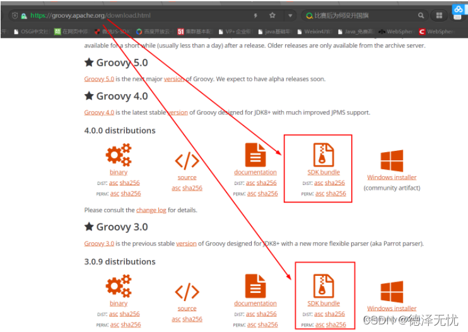This screenshot has height=332, width=468.
Task: Open 3.0.9 source sha256 link
Action: 192,319
